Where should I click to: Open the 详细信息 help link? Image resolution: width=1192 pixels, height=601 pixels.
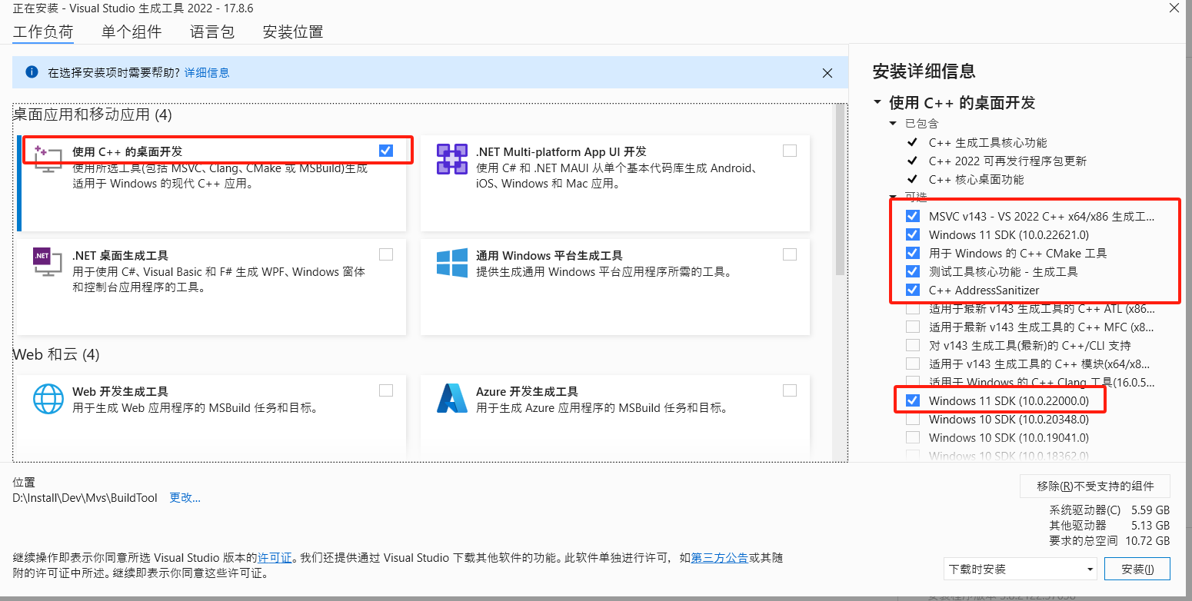(x=207, y=72)
